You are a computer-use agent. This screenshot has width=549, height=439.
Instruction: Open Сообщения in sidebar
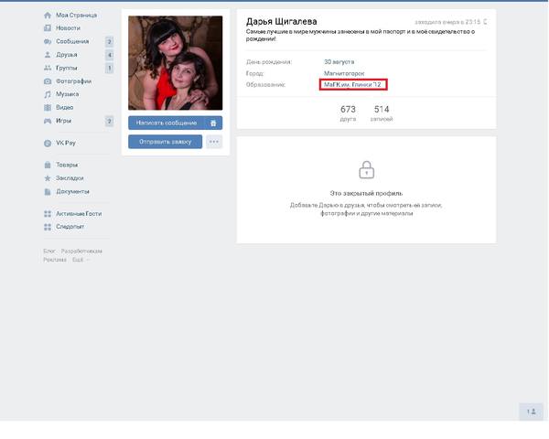coord(72,41)
